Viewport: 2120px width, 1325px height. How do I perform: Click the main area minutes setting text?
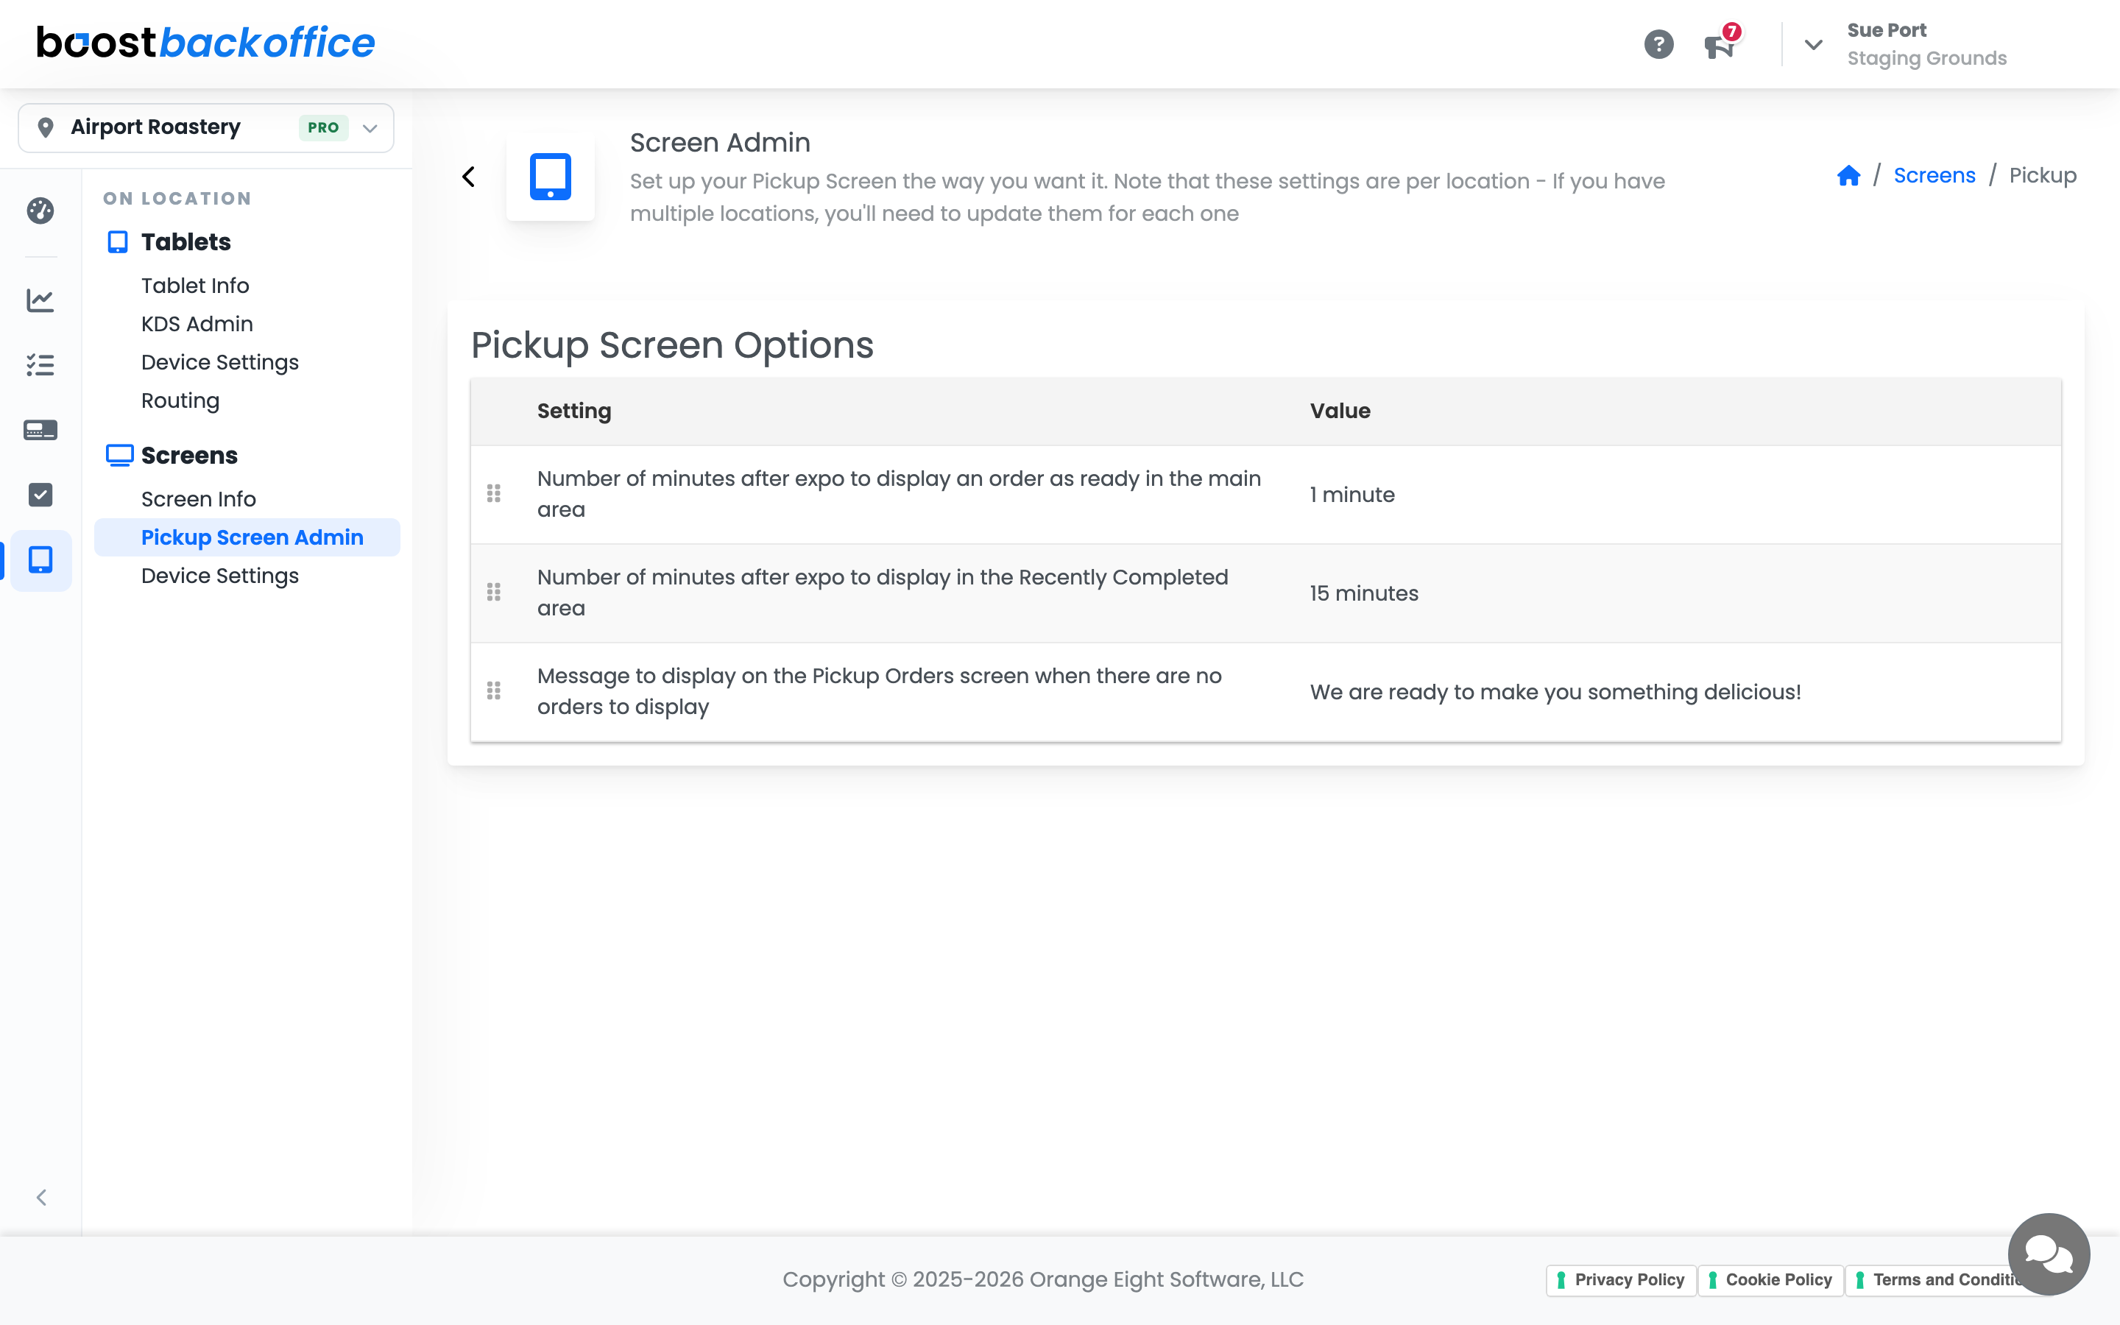coord(899,494)
